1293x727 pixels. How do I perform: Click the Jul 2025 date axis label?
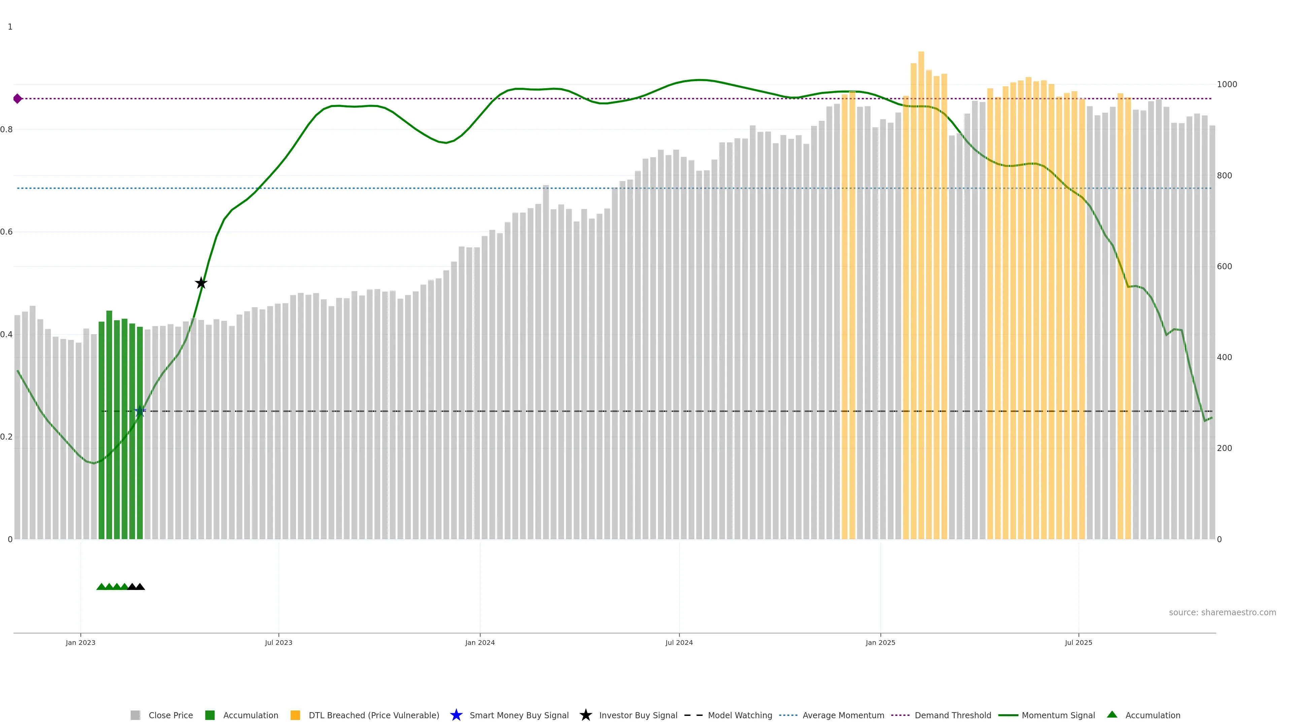pos(1078,643)
